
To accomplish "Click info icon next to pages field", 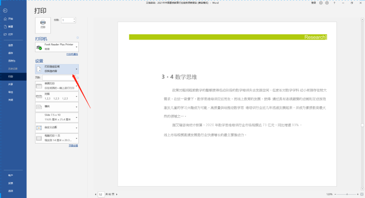I will tap(77, 78).
